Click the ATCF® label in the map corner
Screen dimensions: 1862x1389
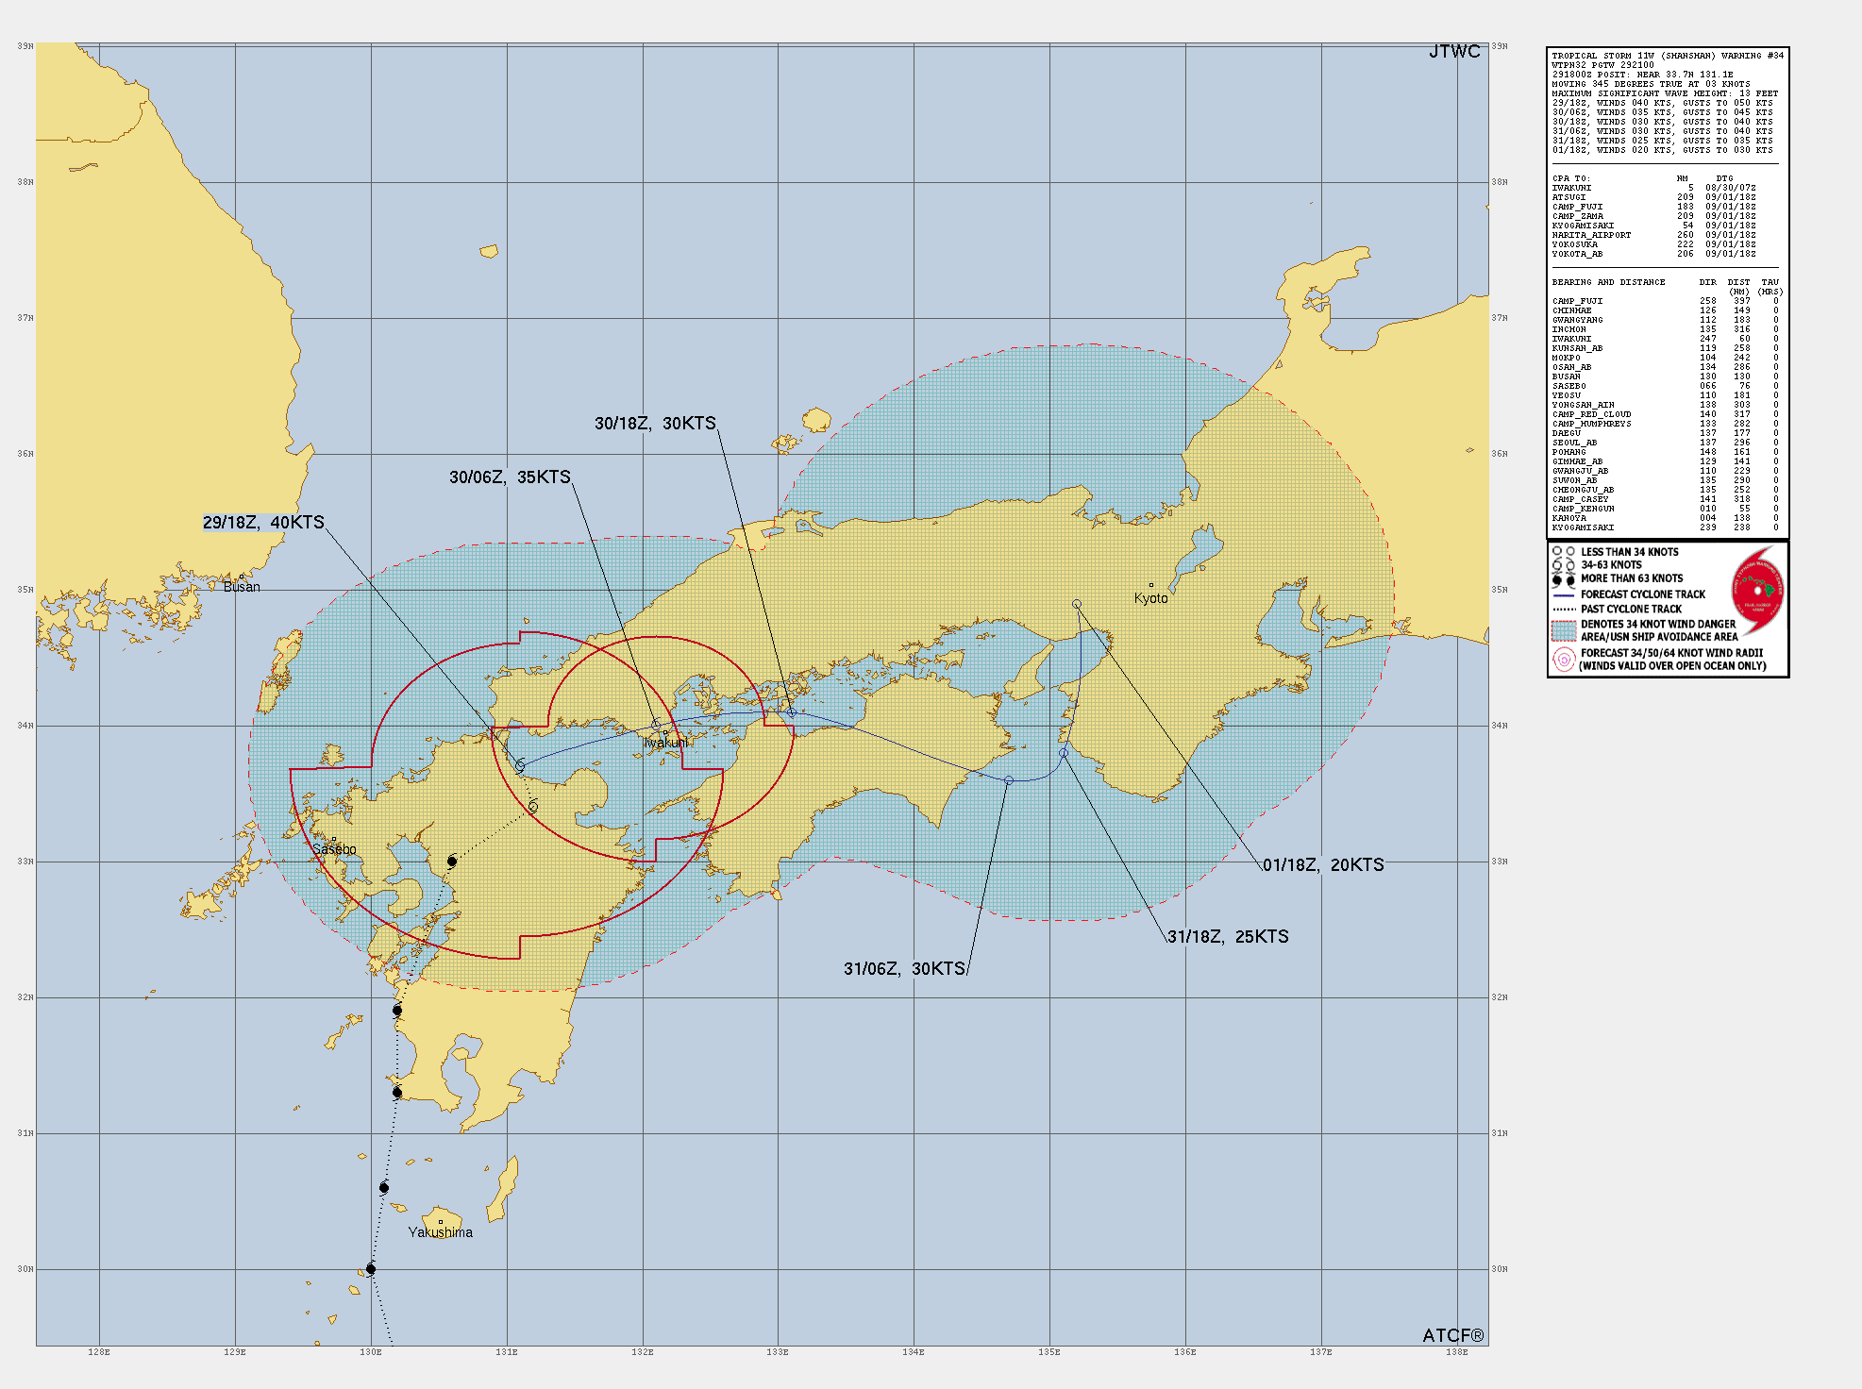[1453, 1335]
